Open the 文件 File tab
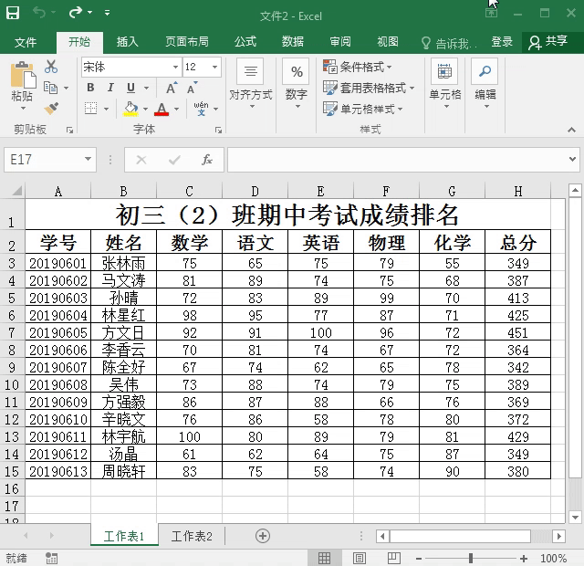Image resolution: width=584 pixels, height=566 pixels. 26,42
